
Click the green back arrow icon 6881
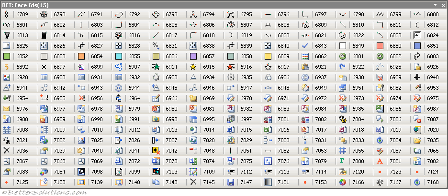(343, 56)
